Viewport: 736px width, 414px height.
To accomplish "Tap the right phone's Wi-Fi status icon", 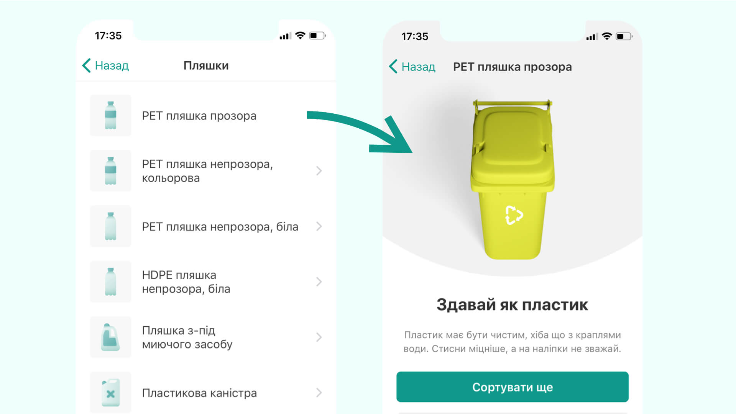I will [607, 36].
